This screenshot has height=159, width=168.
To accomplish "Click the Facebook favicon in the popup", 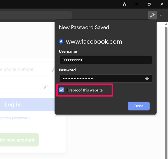I will pyautogui.click(x=61, y=42).
